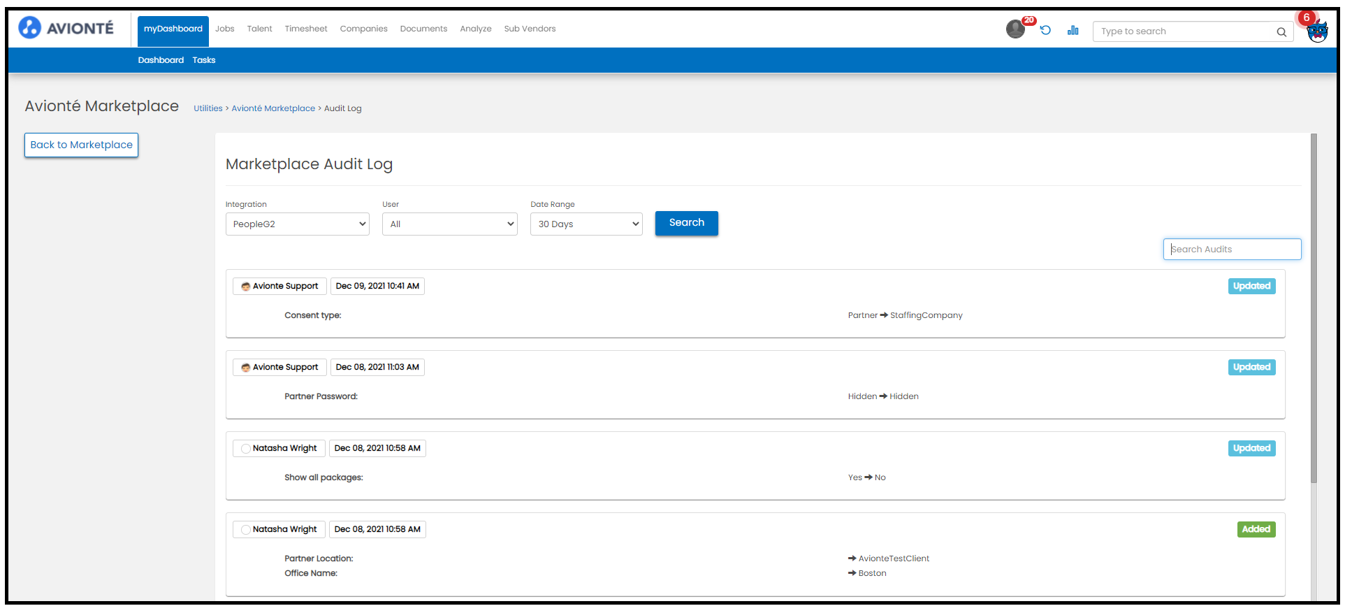Click the blue Search button

687,223
